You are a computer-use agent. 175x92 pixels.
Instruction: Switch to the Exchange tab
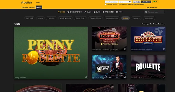25,7
